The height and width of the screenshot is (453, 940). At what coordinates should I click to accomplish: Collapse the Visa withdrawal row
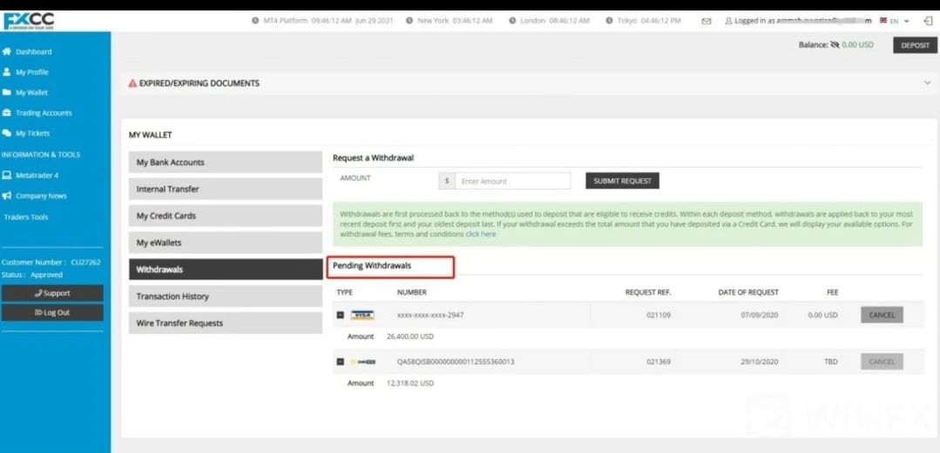[341, 315]
